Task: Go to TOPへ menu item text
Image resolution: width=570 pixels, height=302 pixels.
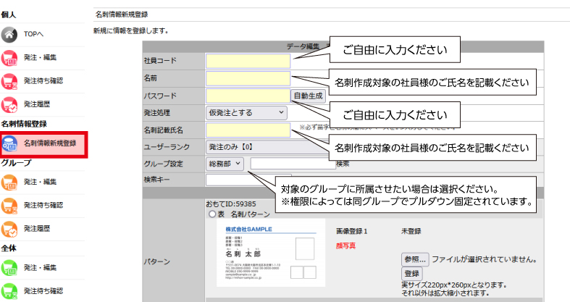Action: point(33,34)
